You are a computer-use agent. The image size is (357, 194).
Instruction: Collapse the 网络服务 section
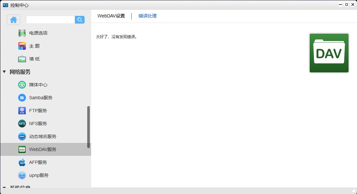point(4,72)
